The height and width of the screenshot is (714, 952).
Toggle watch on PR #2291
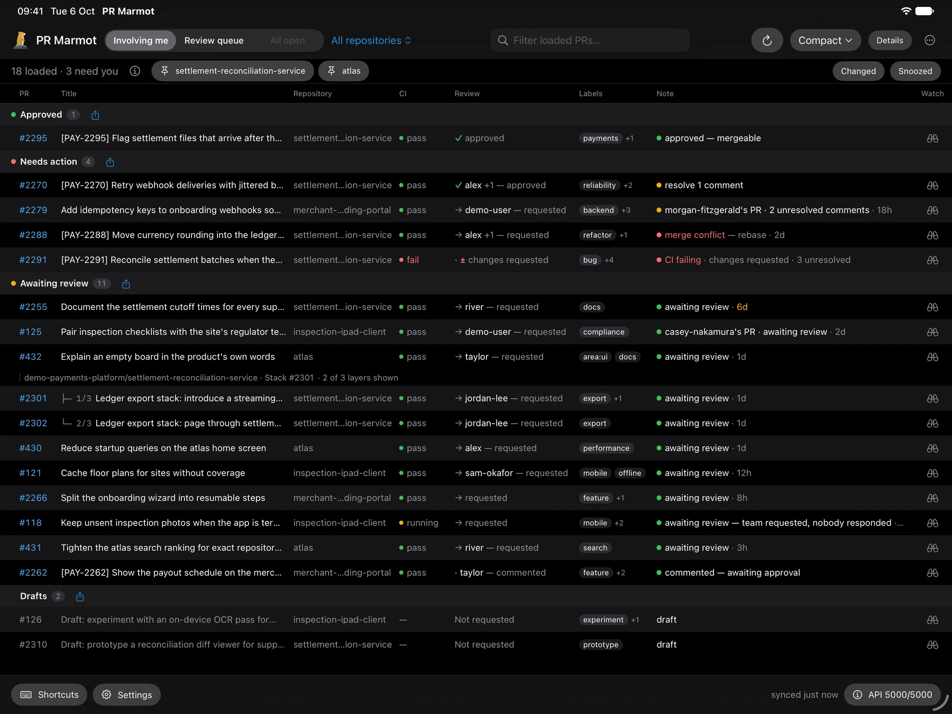tap(932, 260)
